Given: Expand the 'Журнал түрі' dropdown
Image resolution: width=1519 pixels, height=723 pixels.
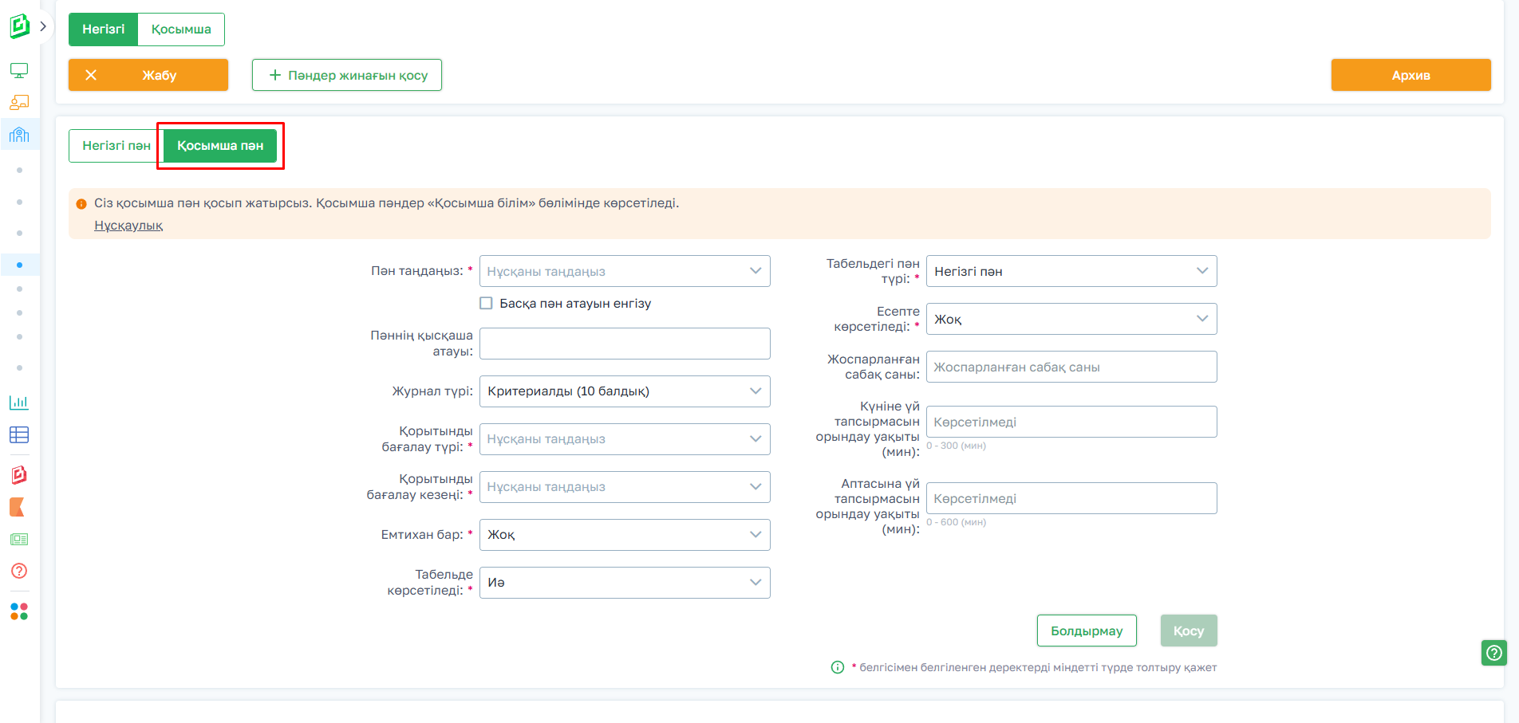Looking at the screenshot, I should [625, 391].
